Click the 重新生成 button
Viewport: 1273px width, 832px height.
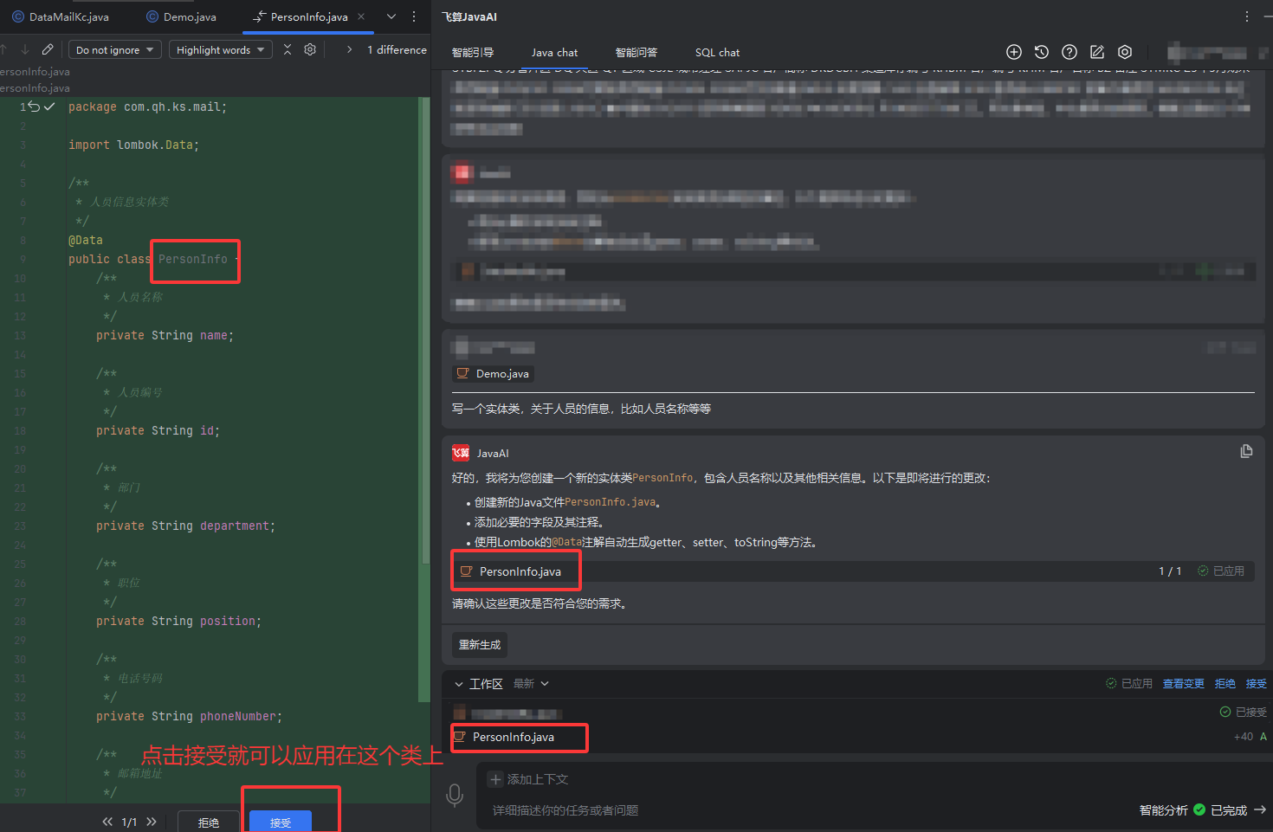click(x=480, y=644)
